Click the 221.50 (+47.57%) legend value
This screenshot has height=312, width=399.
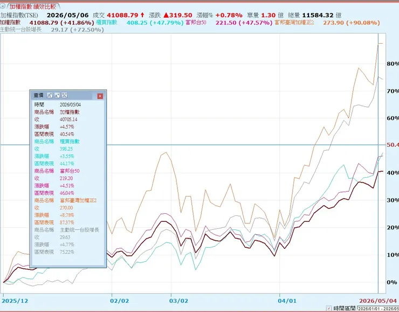point(244,23)
